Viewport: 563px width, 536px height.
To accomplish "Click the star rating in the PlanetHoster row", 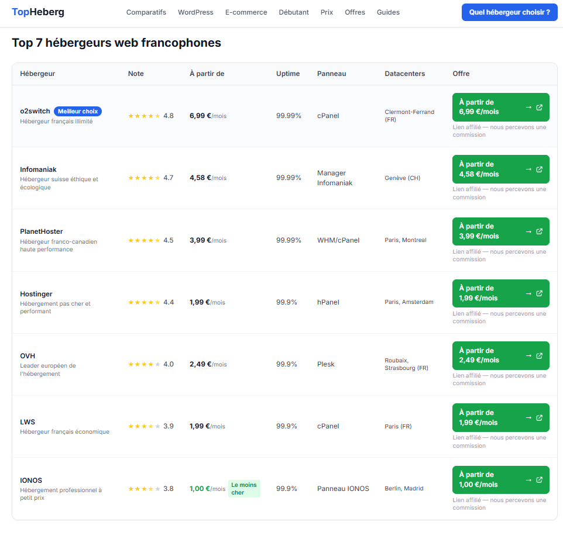I will click(x=144, y=240).
